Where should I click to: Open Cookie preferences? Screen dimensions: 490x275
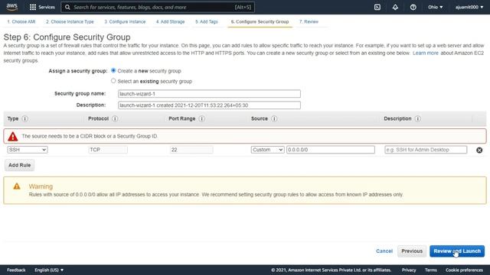point(464,270)
